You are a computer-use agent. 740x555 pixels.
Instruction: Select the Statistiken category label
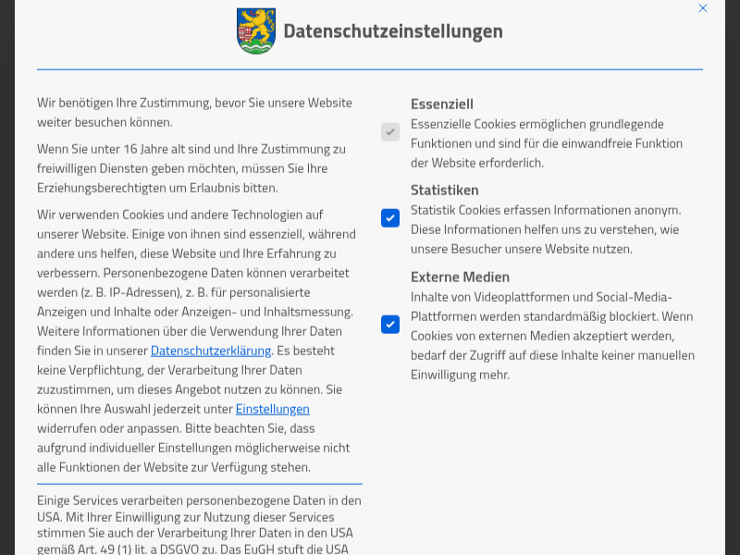445,190
